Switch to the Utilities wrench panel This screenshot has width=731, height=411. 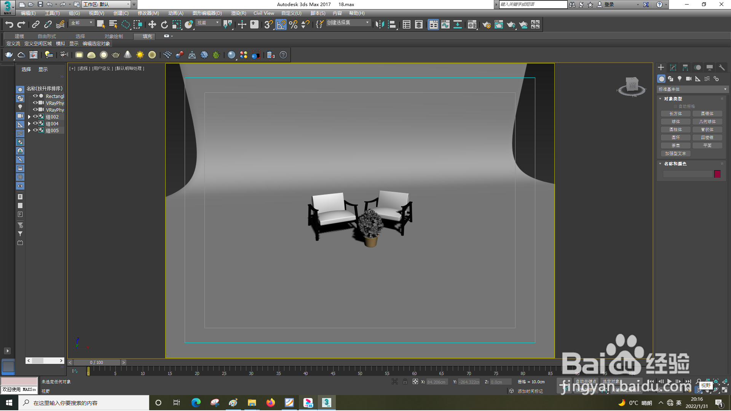721,68
